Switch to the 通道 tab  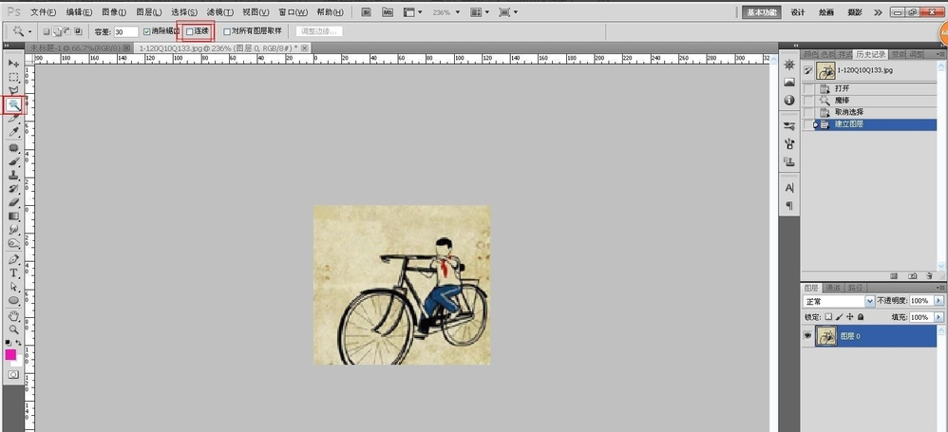click(833, 288)
